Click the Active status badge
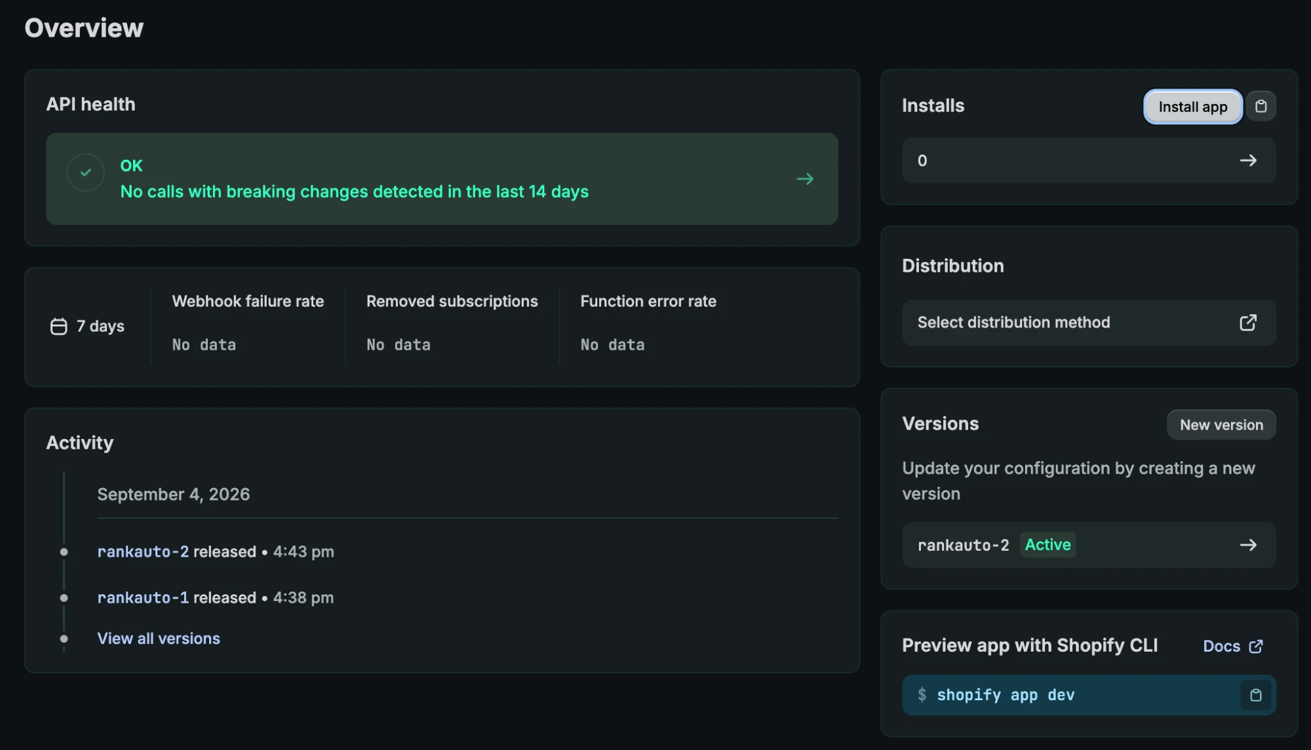The height and width of the screenshot is (750, 1311). [x=1047, y=545]
